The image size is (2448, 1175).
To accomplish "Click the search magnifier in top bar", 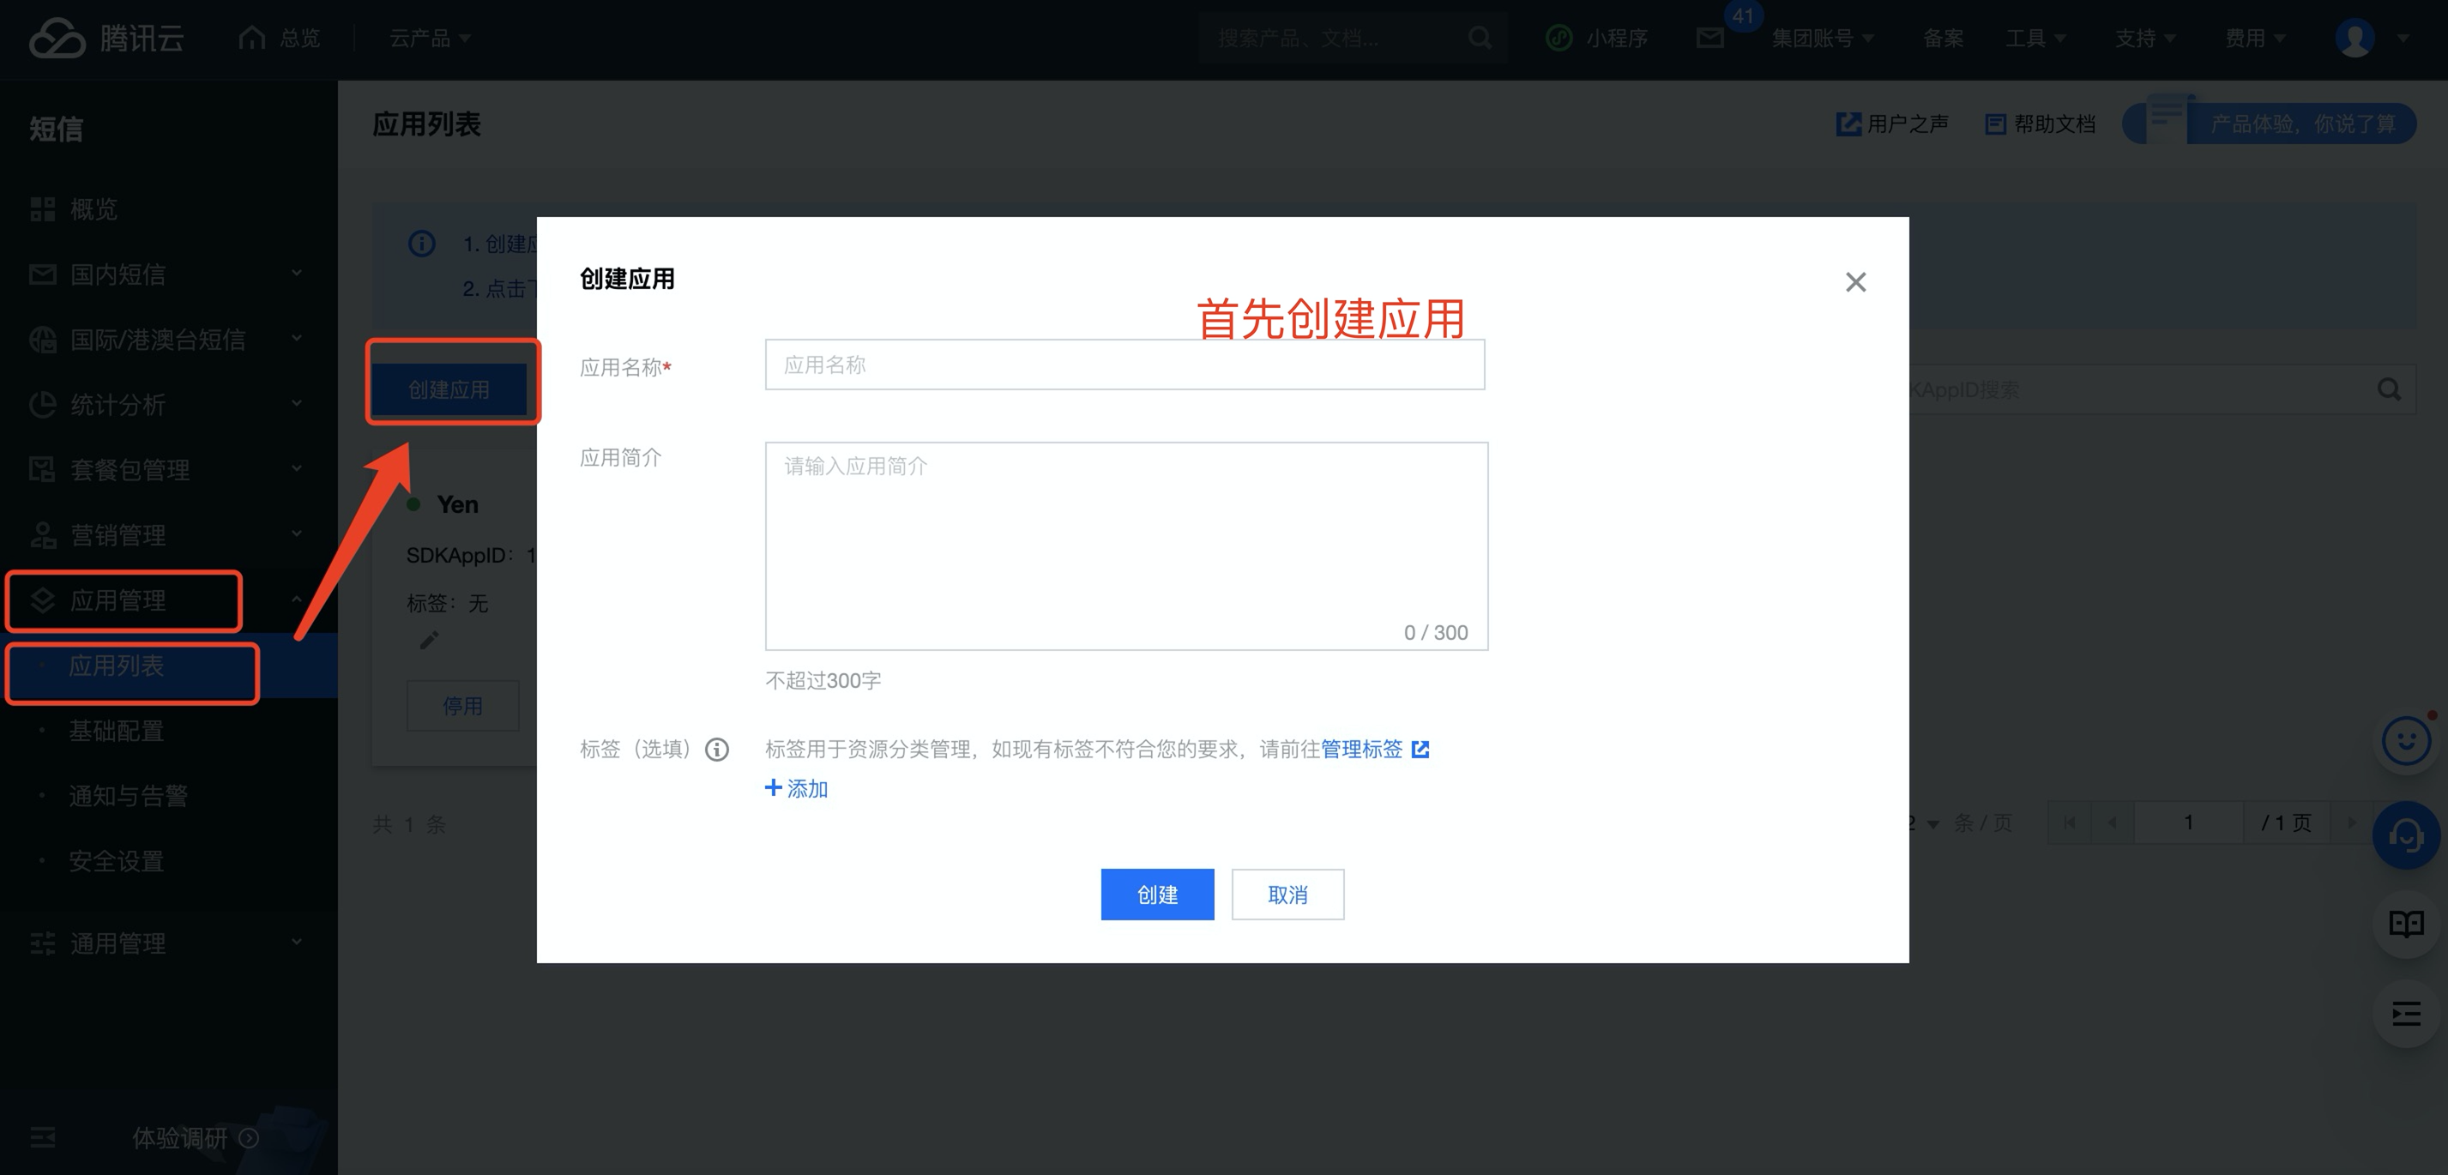I will (1480, 38).
